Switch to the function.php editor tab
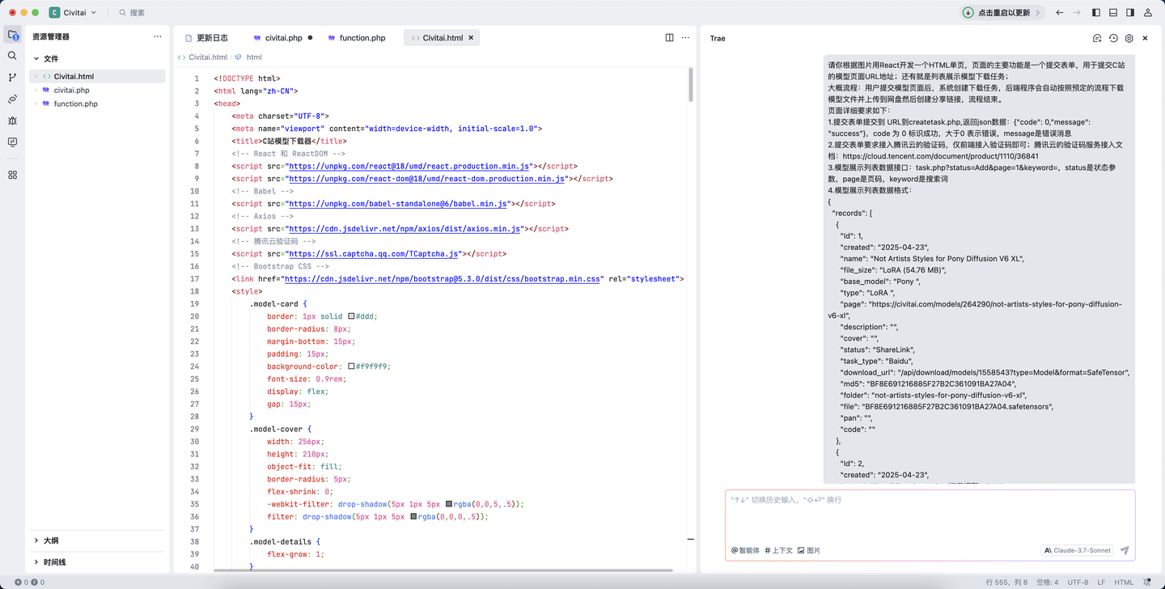Screen dimensions: 1165x589 click(358, 37)
